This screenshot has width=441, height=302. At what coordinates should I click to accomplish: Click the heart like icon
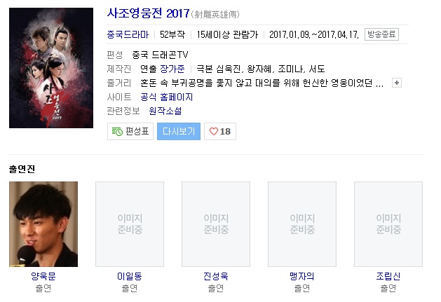point(214,131)
